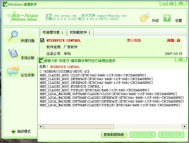This screenshot has height=143, width=189.
Task: Click the green question mark icon
Action: (x=167, y=18)
